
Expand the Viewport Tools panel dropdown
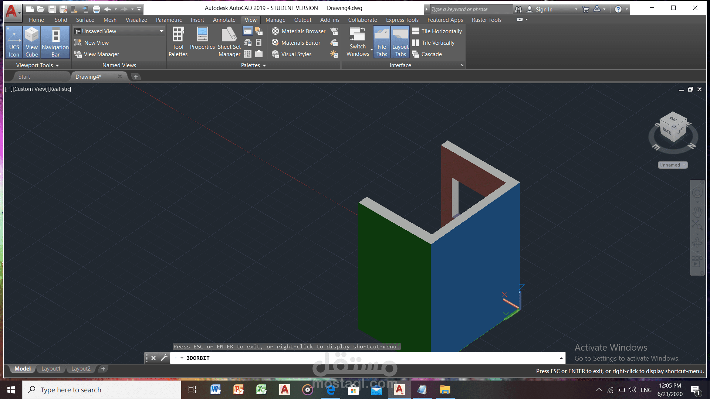click(x=57, y=65)
